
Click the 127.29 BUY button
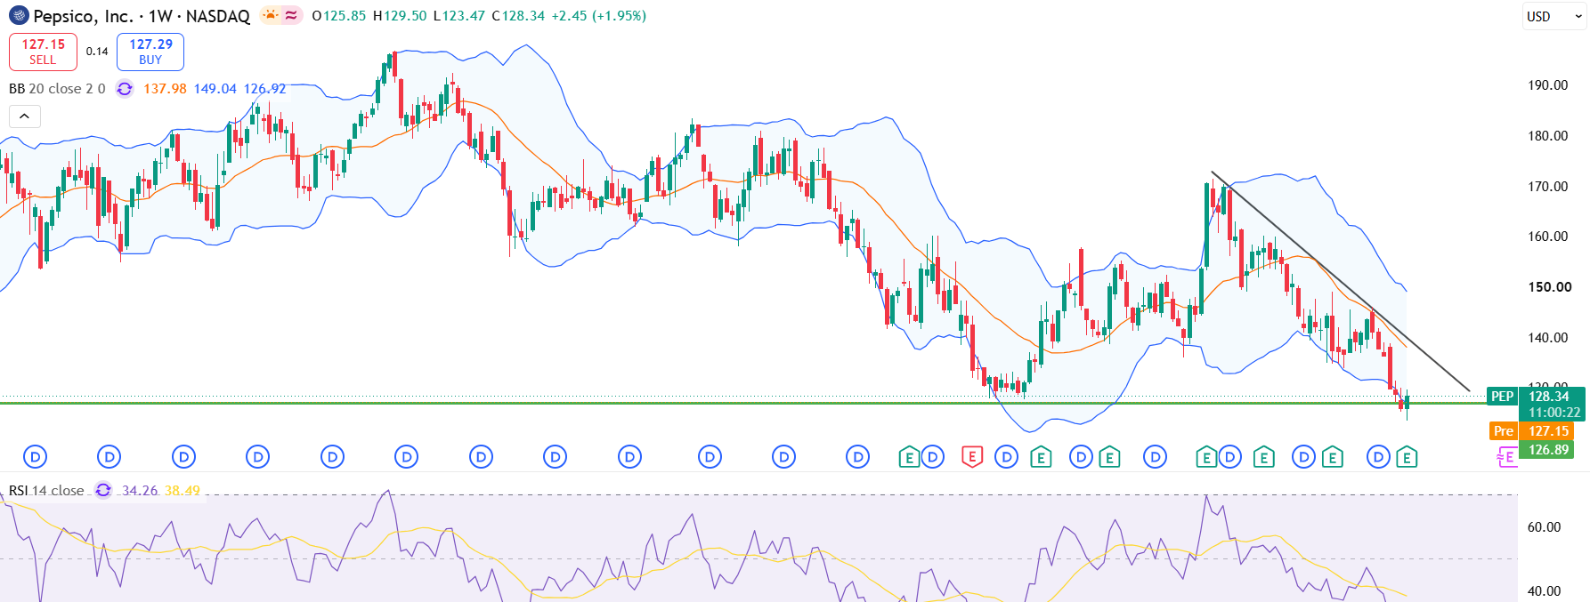click(x=150, y=52)
